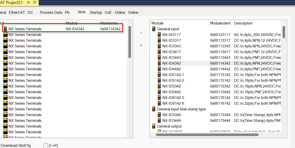Select the General output tree group
This screenshot has height=148, width=295.
click(169, 126)
